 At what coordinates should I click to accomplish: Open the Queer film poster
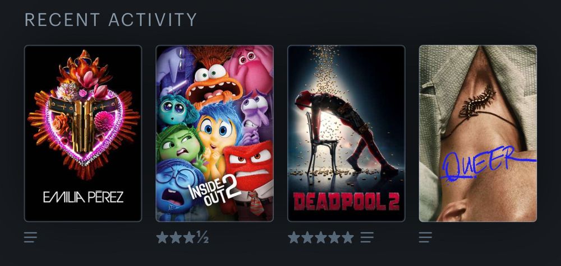pos(478,133)
